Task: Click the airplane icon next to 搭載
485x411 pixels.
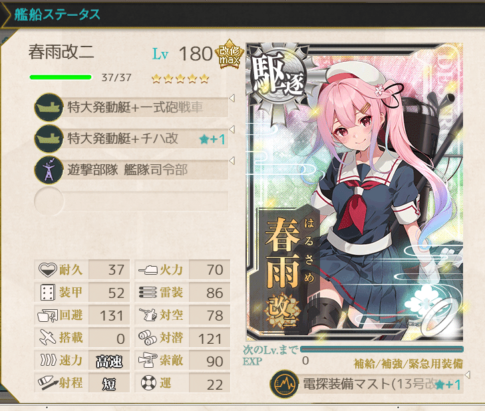Action: [47, 337]
